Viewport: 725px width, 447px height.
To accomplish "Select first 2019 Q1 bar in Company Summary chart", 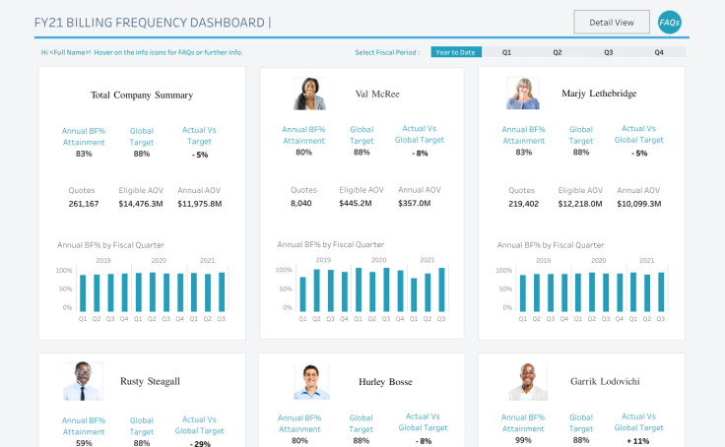I will 83,293.
